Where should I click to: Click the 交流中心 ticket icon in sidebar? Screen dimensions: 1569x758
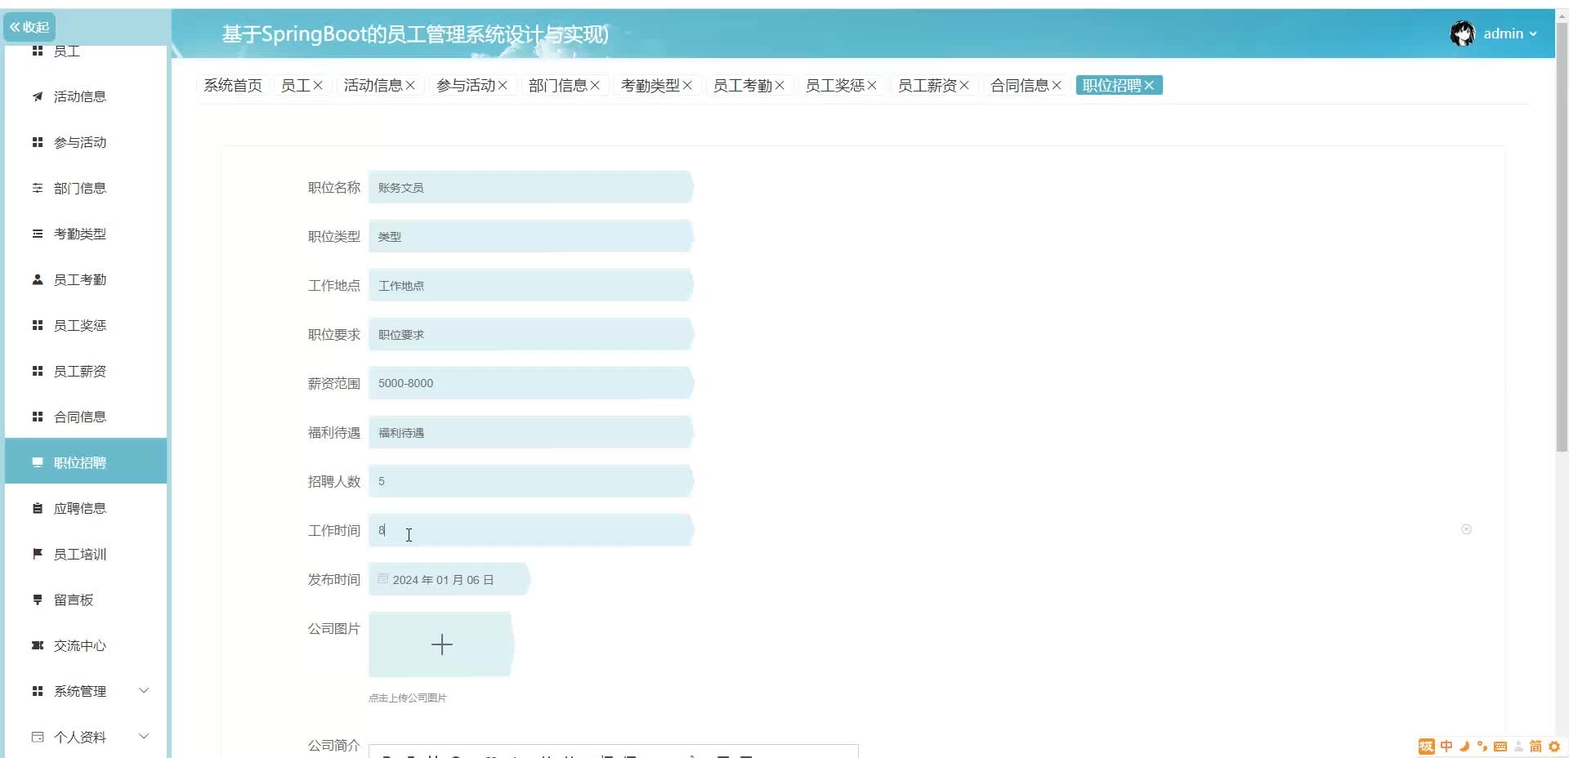coord(38,645)
